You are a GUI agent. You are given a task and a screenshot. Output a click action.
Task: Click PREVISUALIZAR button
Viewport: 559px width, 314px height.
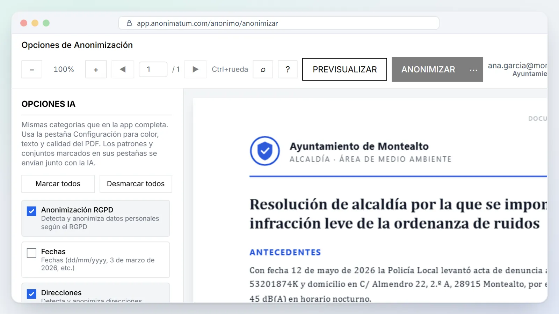coord(344,69)
